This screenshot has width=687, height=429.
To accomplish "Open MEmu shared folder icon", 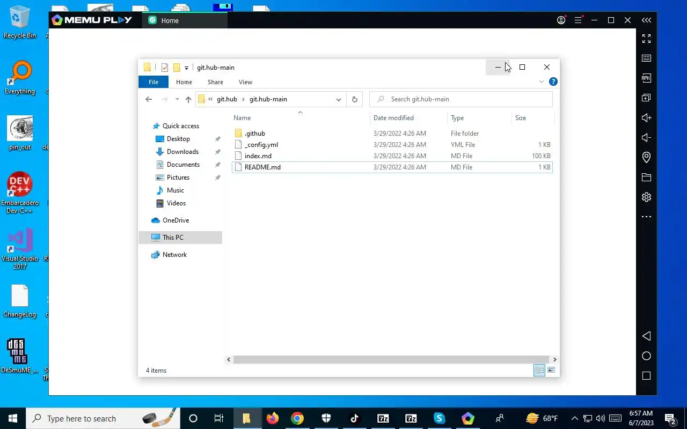I will point(646,177).
